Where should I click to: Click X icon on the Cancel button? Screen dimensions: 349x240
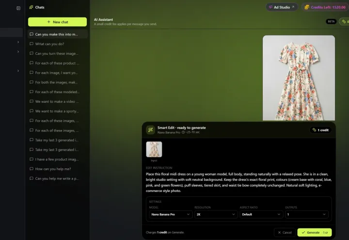coord(279,232)
